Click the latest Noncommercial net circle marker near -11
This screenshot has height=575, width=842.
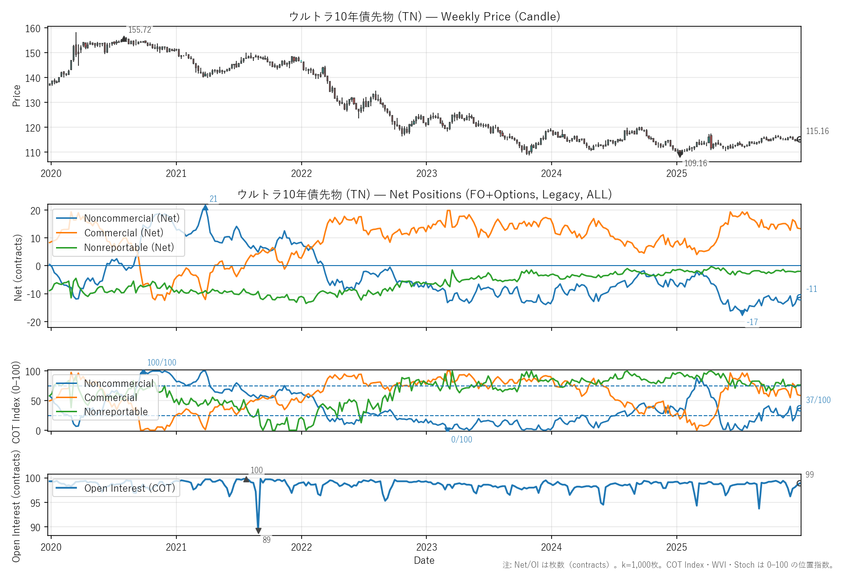coord(799,297)
